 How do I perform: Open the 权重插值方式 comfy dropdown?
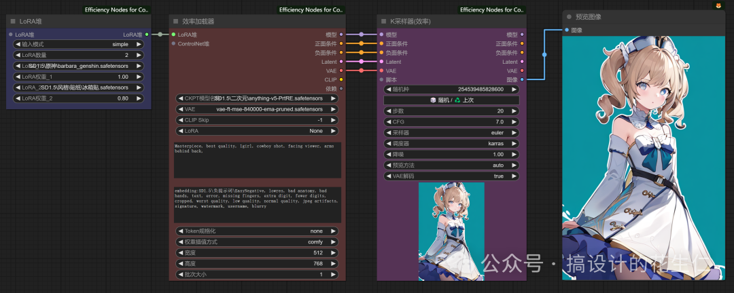click(x=257, y=242)
